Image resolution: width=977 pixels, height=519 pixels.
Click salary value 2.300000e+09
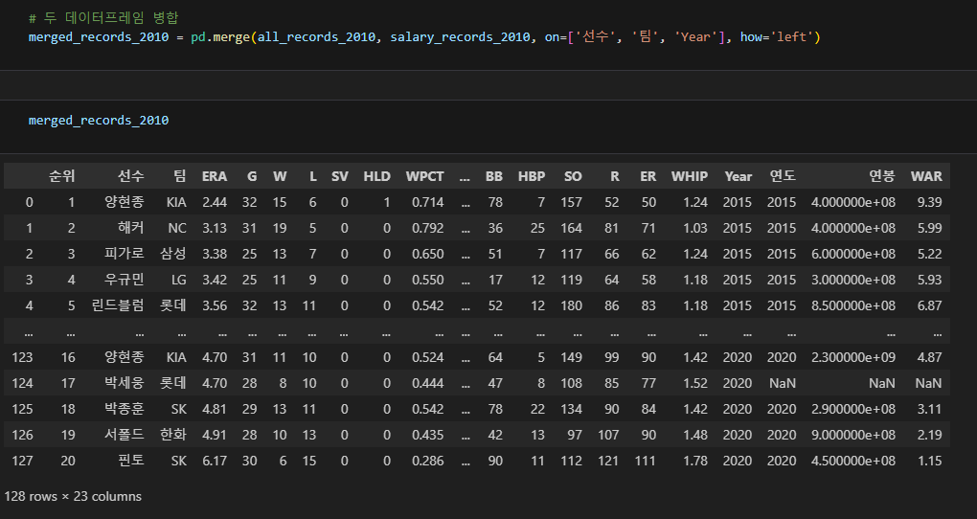click(853, 357)
